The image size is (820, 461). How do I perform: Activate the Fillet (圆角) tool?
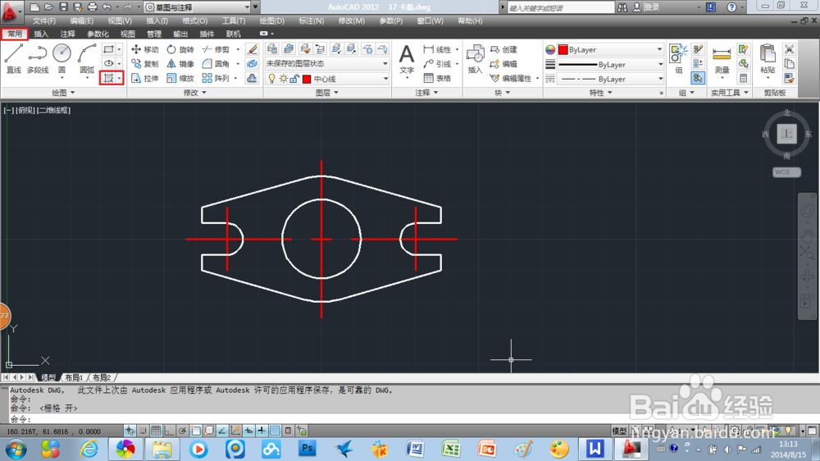coord(216,64)
